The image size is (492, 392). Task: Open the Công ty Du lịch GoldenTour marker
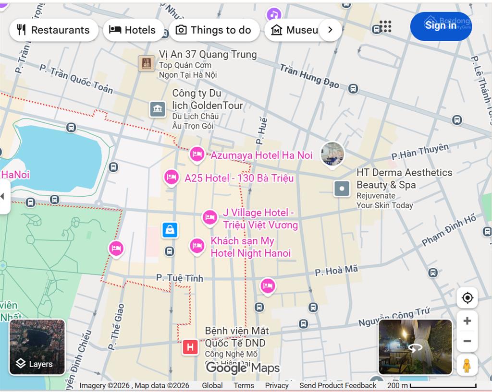(158, 109)
